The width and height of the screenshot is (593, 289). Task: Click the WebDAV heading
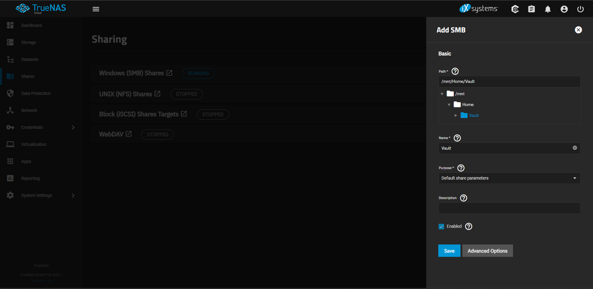(x=111, y=134)
